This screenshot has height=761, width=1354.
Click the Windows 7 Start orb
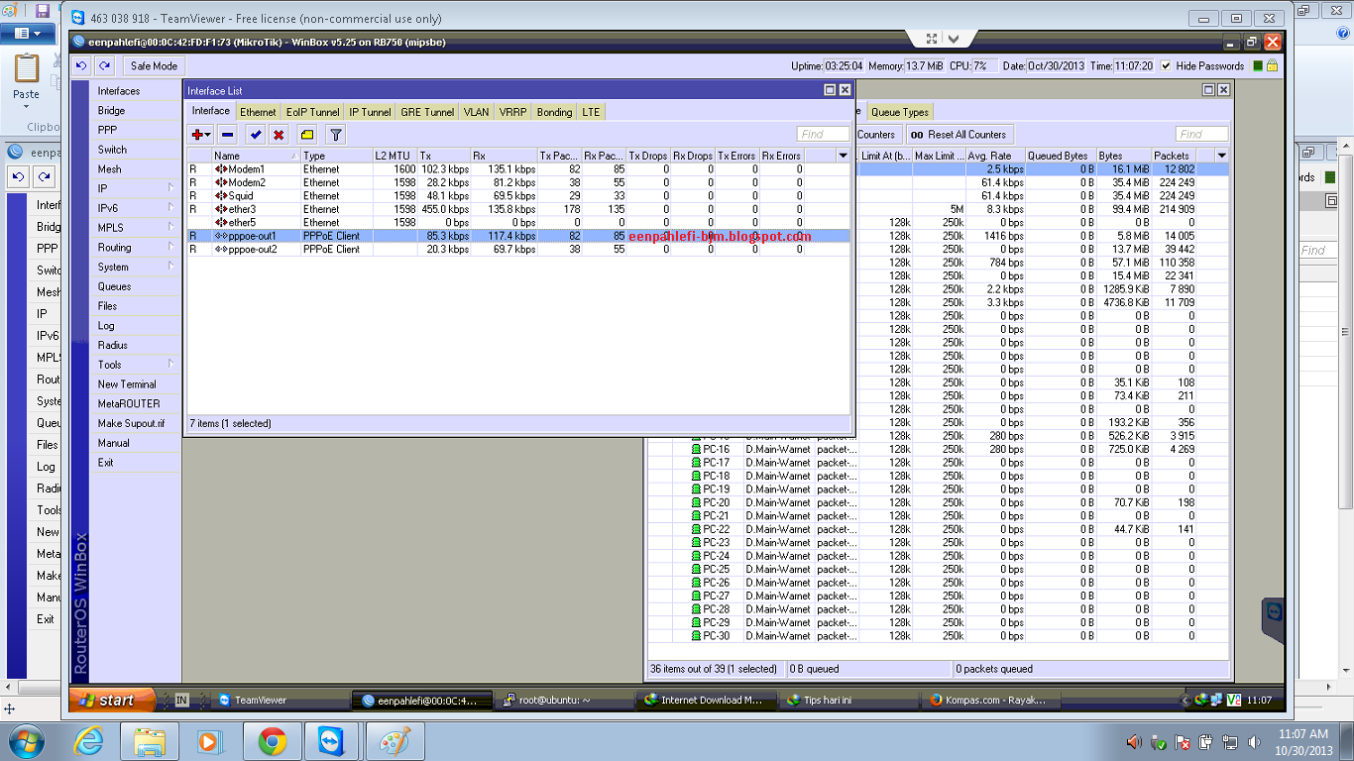pyautogui.click(x=24, y=741)
